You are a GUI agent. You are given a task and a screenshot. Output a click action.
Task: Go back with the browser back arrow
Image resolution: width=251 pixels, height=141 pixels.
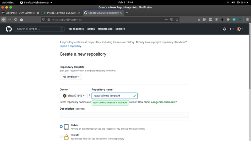pos(4,19)
